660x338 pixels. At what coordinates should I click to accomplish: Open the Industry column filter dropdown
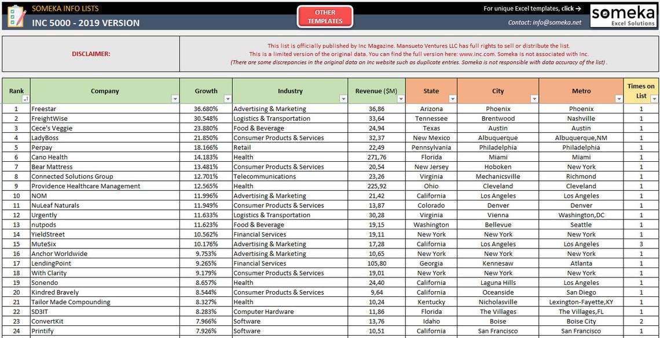pos(343,99)
